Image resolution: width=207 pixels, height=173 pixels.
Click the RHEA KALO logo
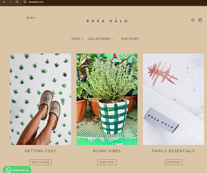coord(107,20)
